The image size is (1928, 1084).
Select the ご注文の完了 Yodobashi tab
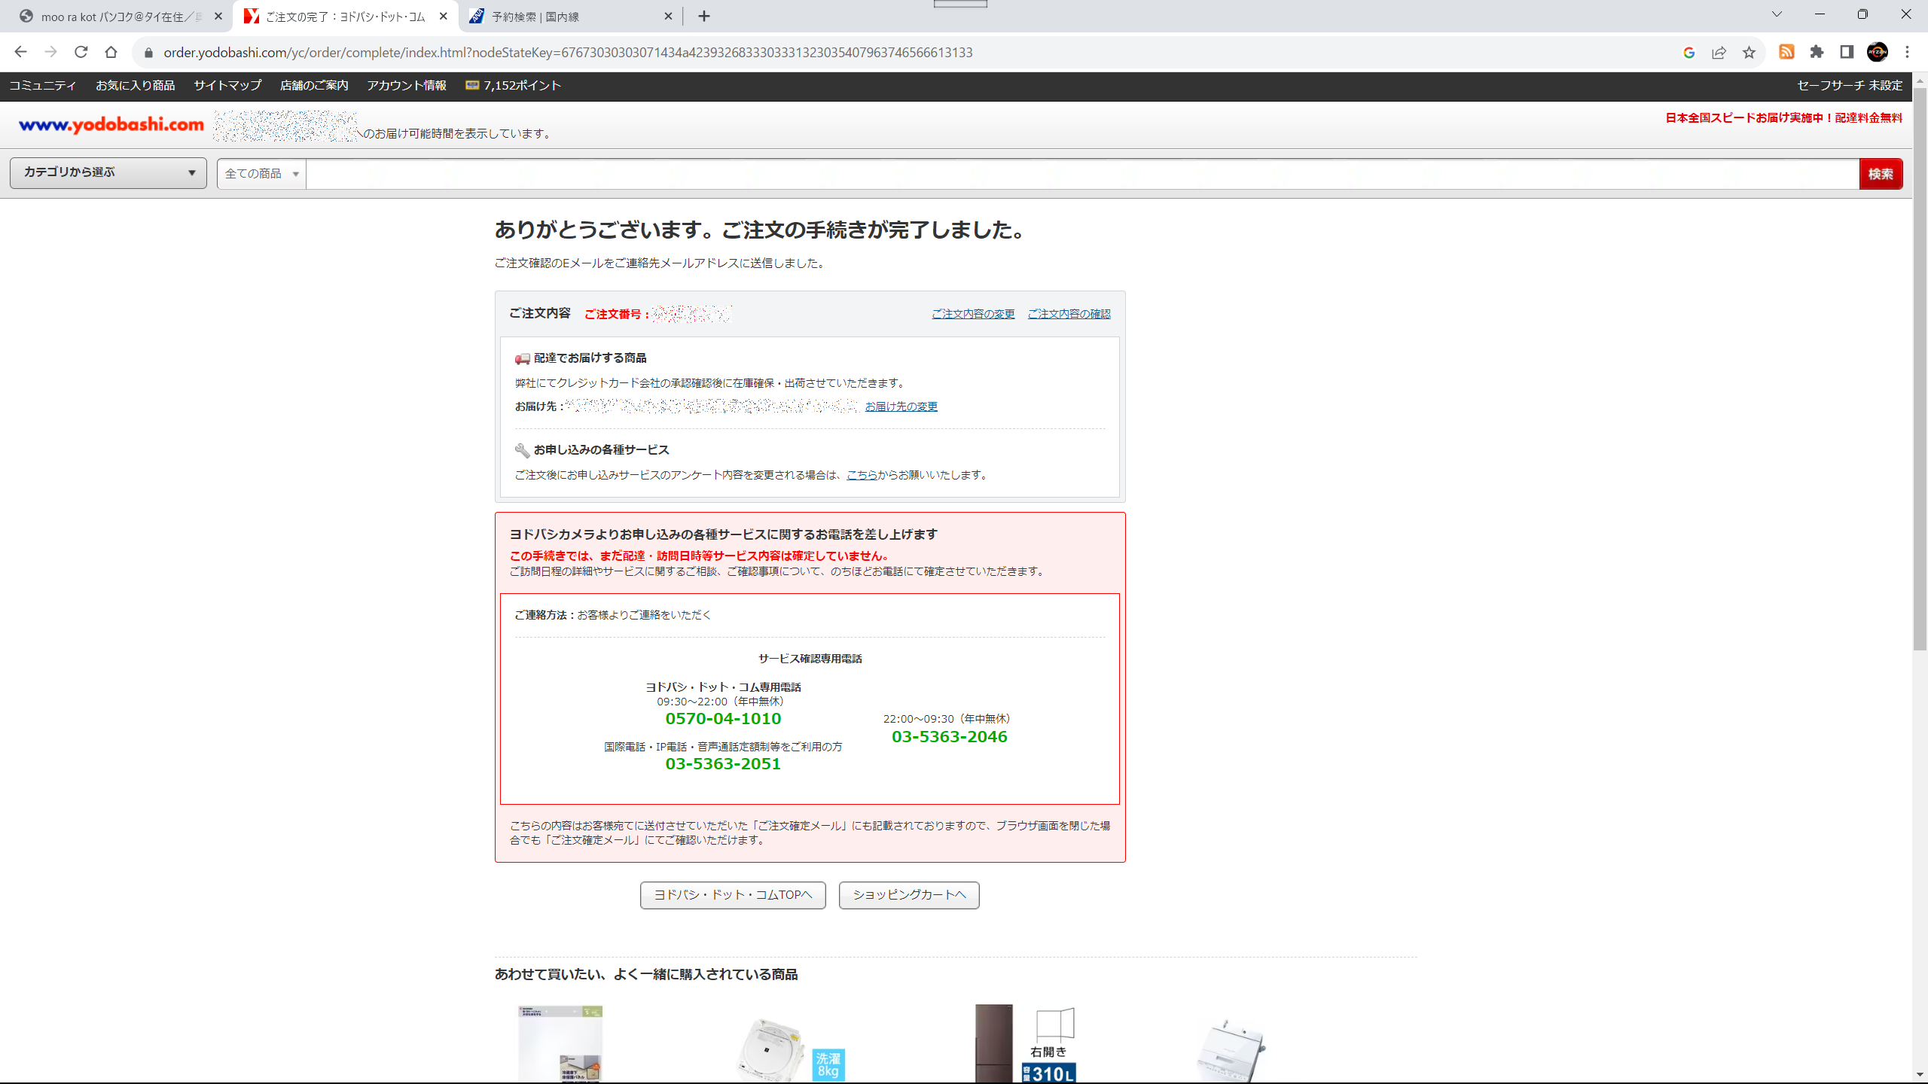click(x=346, y=17)
